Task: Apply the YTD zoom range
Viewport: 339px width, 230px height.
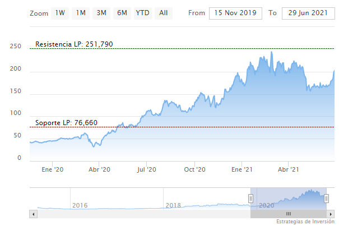Action: 142,12
